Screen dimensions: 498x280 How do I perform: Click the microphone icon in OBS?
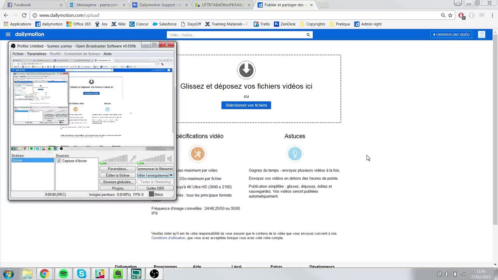133,158
